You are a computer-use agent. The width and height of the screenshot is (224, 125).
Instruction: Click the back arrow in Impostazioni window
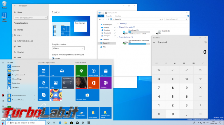15,6
